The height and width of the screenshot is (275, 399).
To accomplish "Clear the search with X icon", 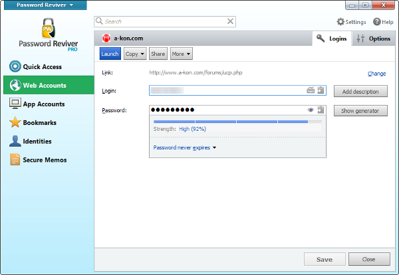I will pos(230,21).
